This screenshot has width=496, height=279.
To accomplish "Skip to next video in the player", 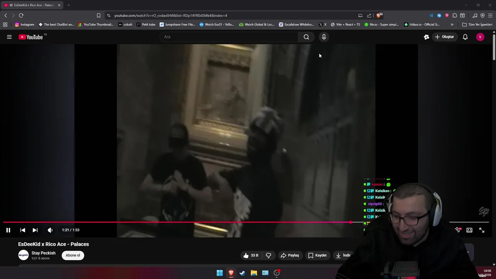I will pos(35,230).
